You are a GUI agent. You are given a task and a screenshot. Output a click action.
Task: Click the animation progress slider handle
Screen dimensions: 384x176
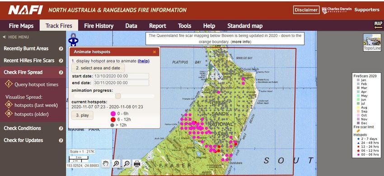(118, 96)
